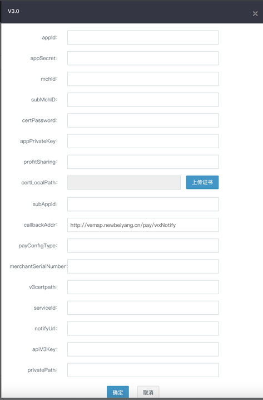Image resolution: width=263 pixels, height=400 pixels.
Task: Cancel the dialog with 取消 button
Action: [148, 392]
